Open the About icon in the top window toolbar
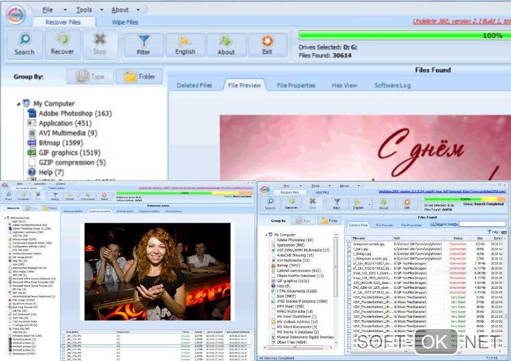The width and height of the screenshot is (511, 361). click(226, 44)
